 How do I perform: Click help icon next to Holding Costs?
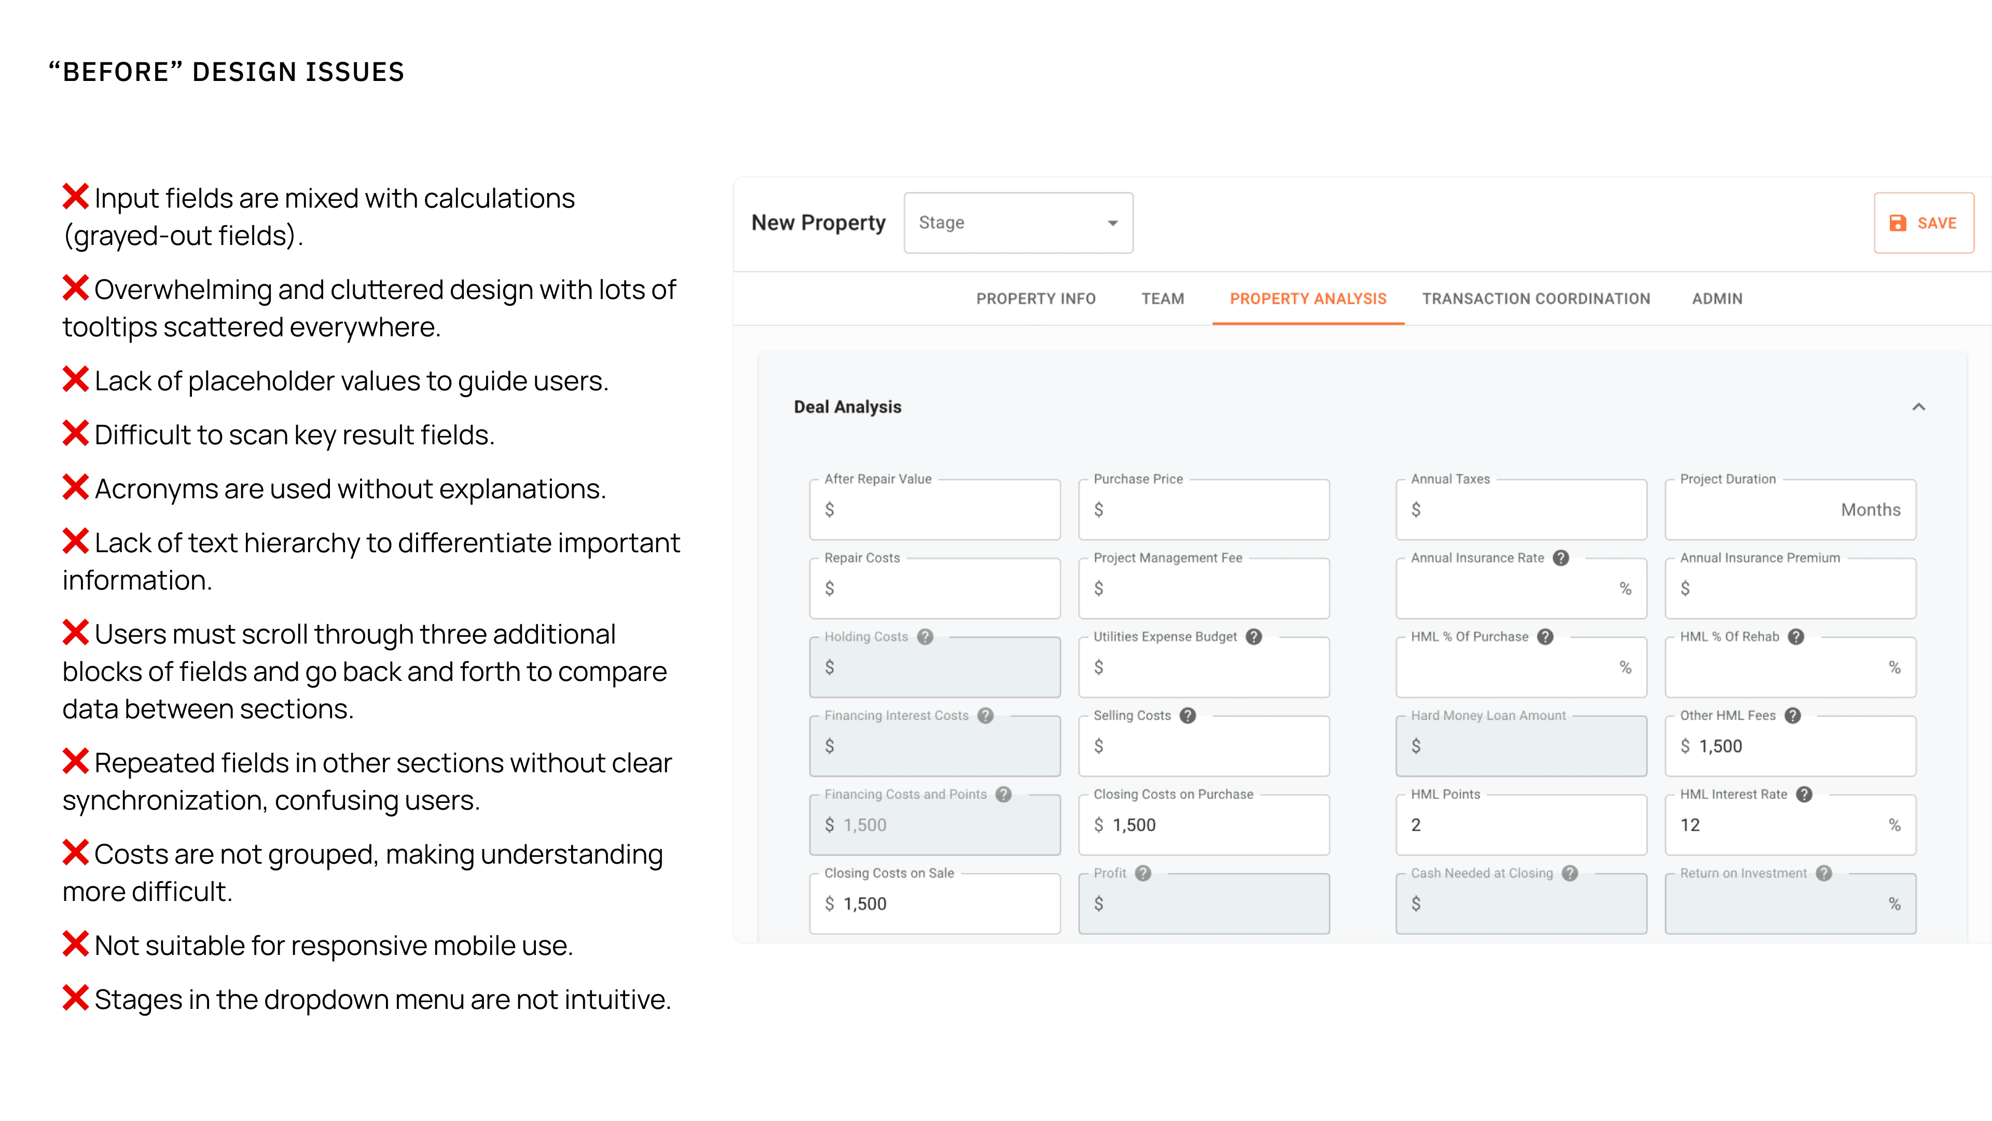tap(925, 637)
